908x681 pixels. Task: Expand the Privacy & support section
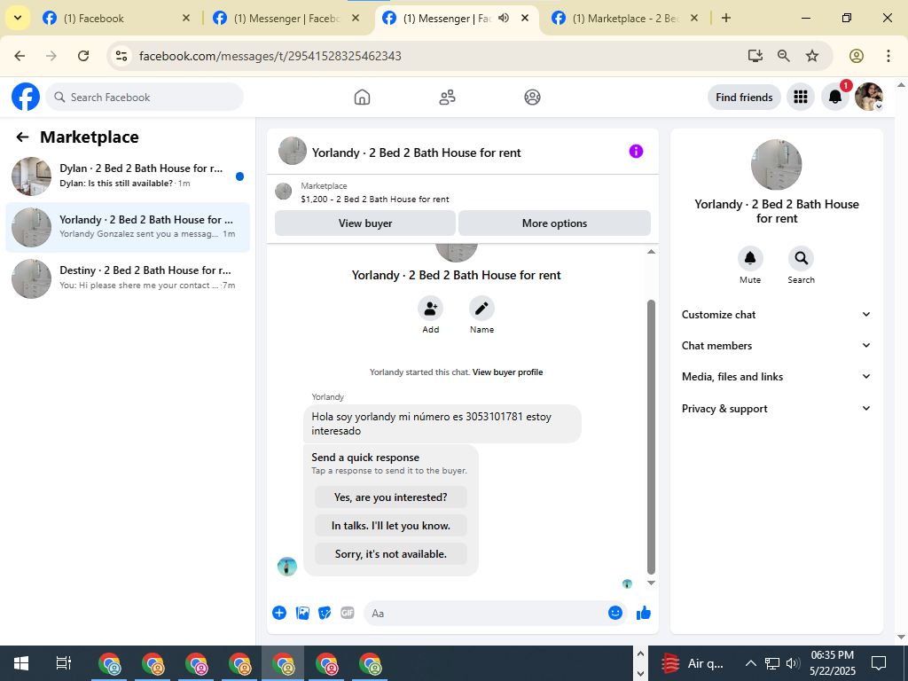pos(776,408)
